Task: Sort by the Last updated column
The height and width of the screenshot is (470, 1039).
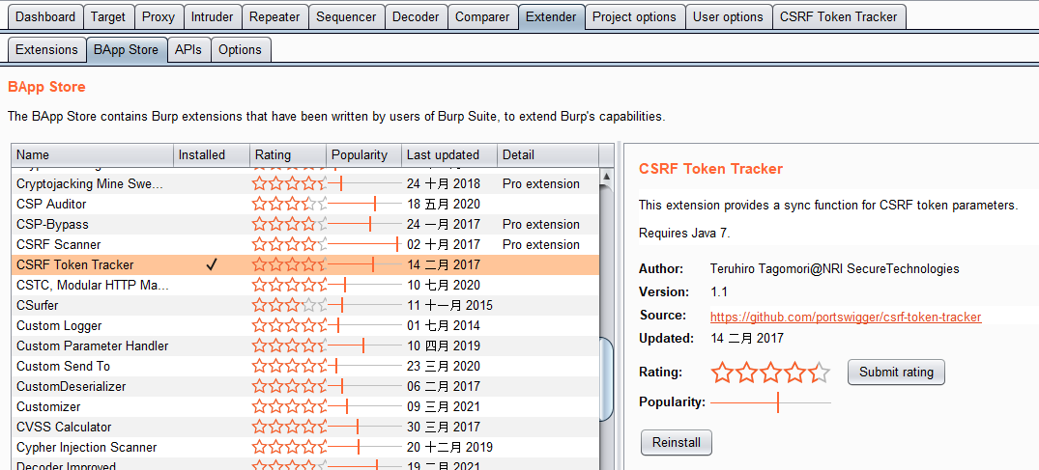Action: 449,155
